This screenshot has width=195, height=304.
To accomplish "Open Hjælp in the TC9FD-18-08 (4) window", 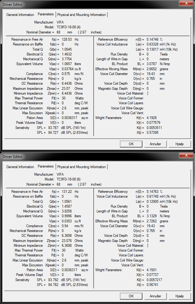I will 180,144.
